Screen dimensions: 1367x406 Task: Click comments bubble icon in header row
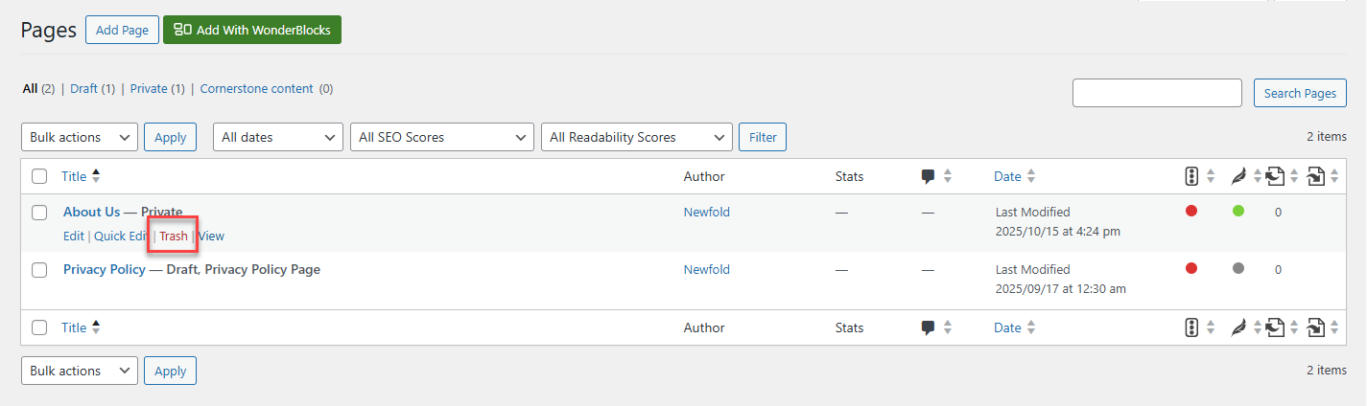[x=928, y=176]
